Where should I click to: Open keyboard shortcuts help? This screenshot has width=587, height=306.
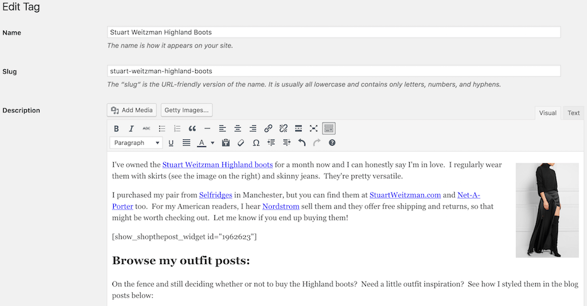coord(332,143)
